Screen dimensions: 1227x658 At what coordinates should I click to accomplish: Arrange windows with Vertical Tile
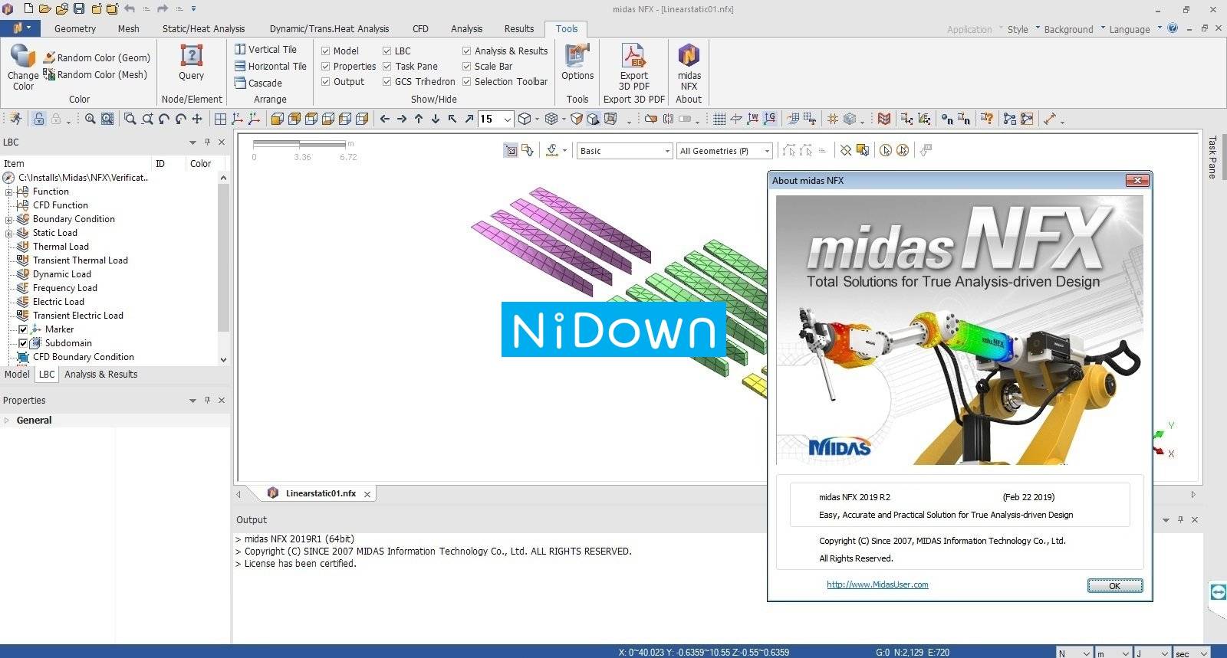pyautogui.click(x=265, y=49)
